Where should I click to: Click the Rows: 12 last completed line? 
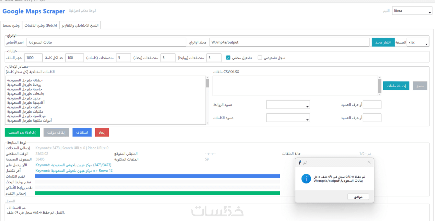click(x=74, y=171)
